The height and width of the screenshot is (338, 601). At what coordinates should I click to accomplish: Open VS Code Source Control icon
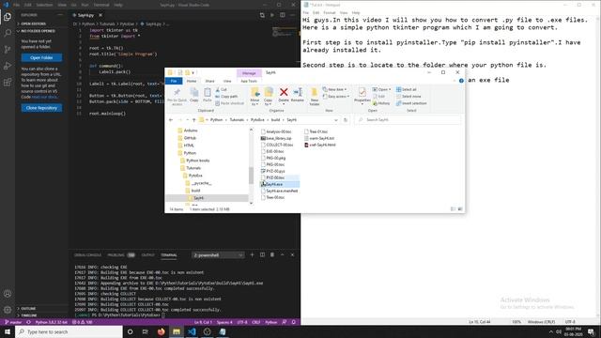point(8,50)
